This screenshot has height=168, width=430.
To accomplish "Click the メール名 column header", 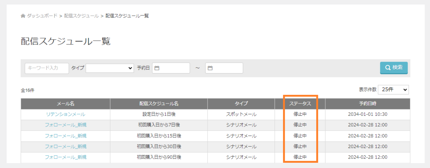I will 65,104.
